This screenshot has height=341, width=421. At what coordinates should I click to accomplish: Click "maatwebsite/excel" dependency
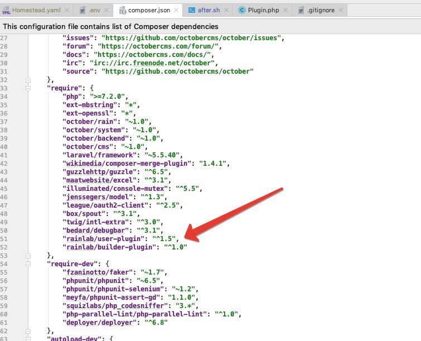pyautogui.click(x=100, y=180)
